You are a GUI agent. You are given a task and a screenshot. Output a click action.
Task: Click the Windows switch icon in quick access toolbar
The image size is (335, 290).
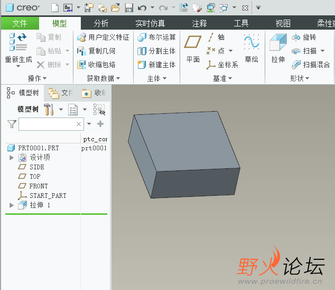click(224, 8)
